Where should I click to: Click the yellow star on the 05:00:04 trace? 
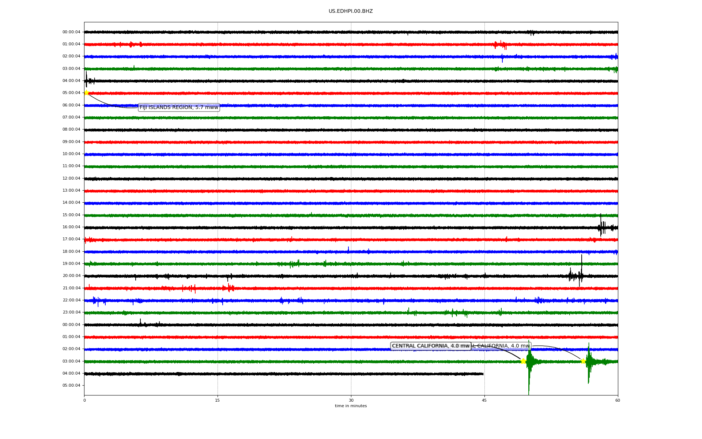(87, 93)
